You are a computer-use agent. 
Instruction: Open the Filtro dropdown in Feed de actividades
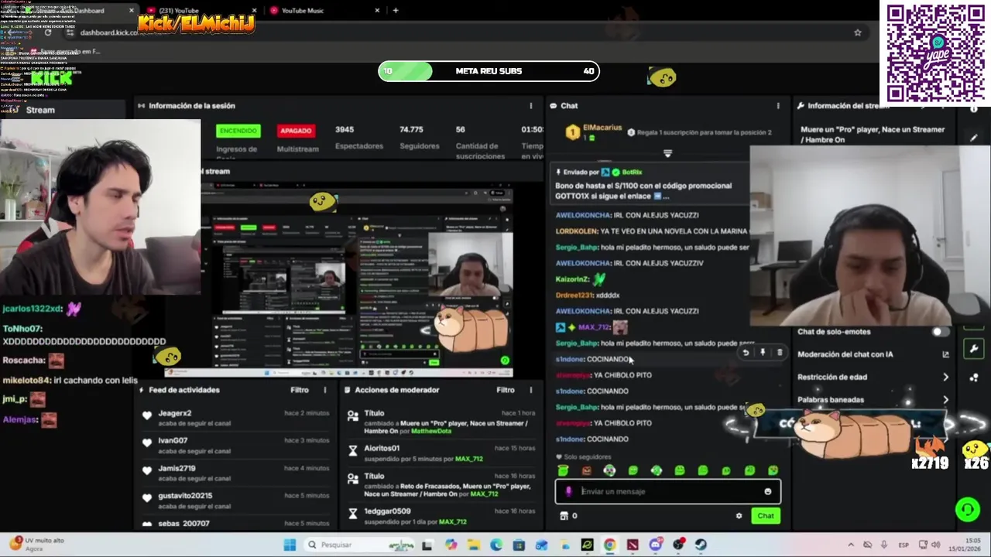coord(300,390)
